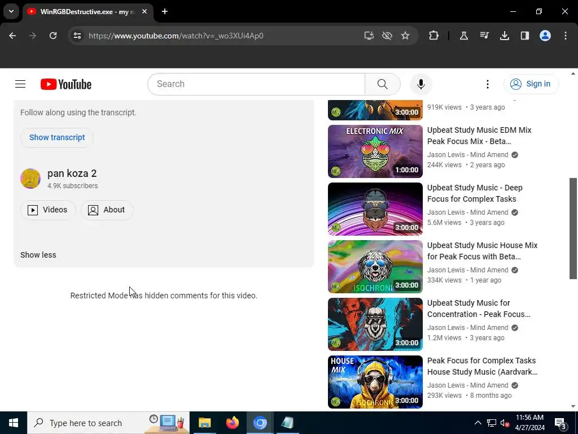Open pan koza 2 channel avatar
This screenshot has width=578, height=434.
pyautogui.click(x=30, y=179)
